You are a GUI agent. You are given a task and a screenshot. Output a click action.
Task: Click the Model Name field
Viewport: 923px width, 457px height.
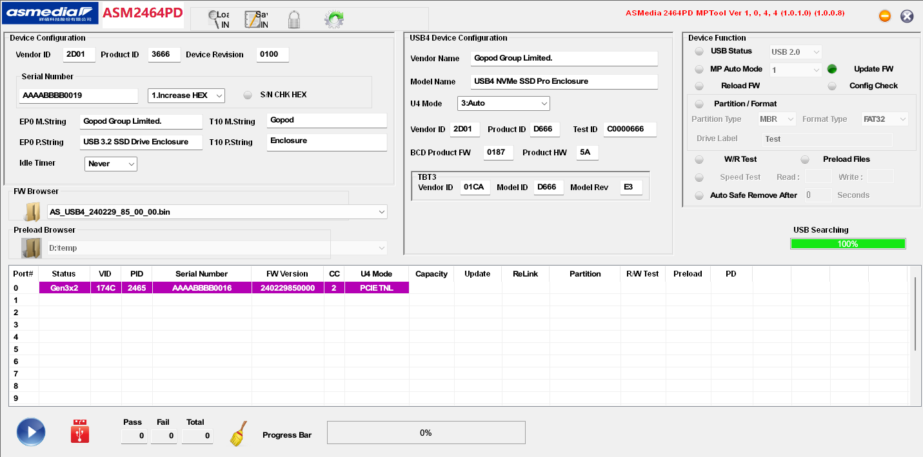(x=564, y=82)
